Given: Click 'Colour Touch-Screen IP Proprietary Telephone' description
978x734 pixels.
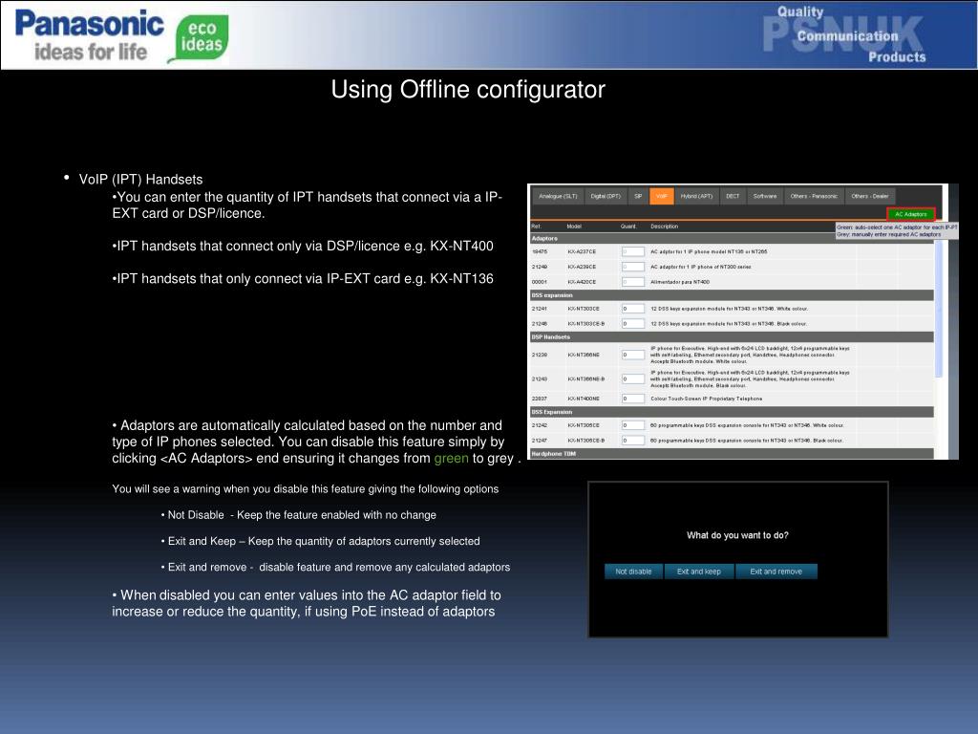Looking at the screenshot, I should pos(706,399).
